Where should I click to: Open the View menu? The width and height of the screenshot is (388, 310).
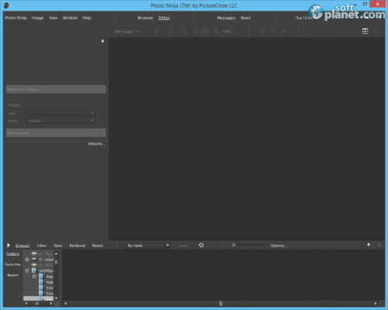pyautogui.click(x=53, y=18)
